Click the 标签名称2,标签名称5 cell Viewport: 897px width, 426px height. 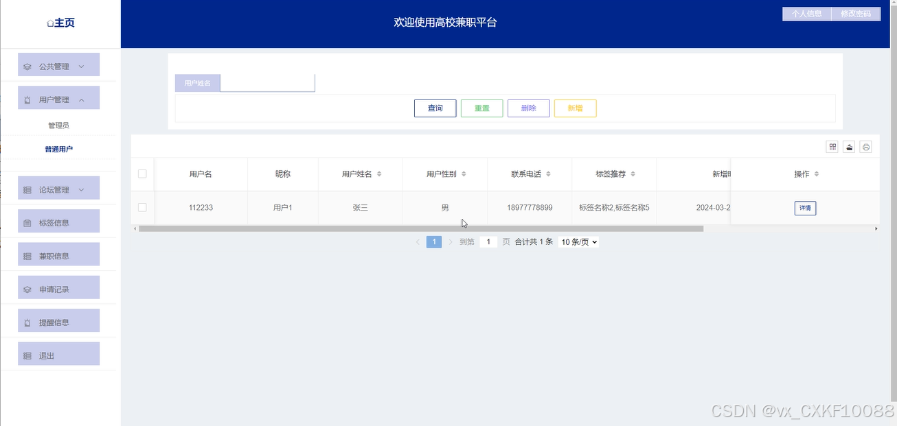(x=614, y=208)
